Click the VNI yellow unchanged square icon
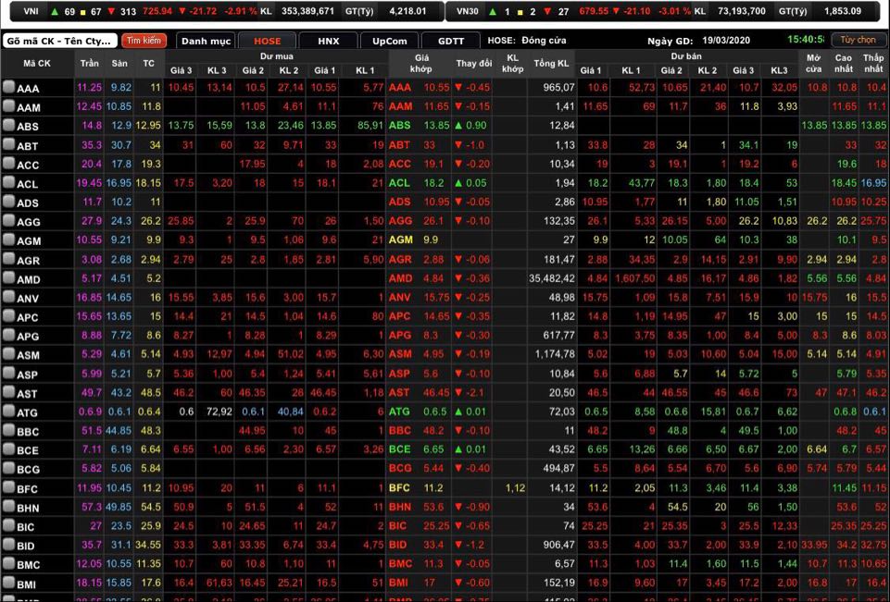 [x=82, y=11]
